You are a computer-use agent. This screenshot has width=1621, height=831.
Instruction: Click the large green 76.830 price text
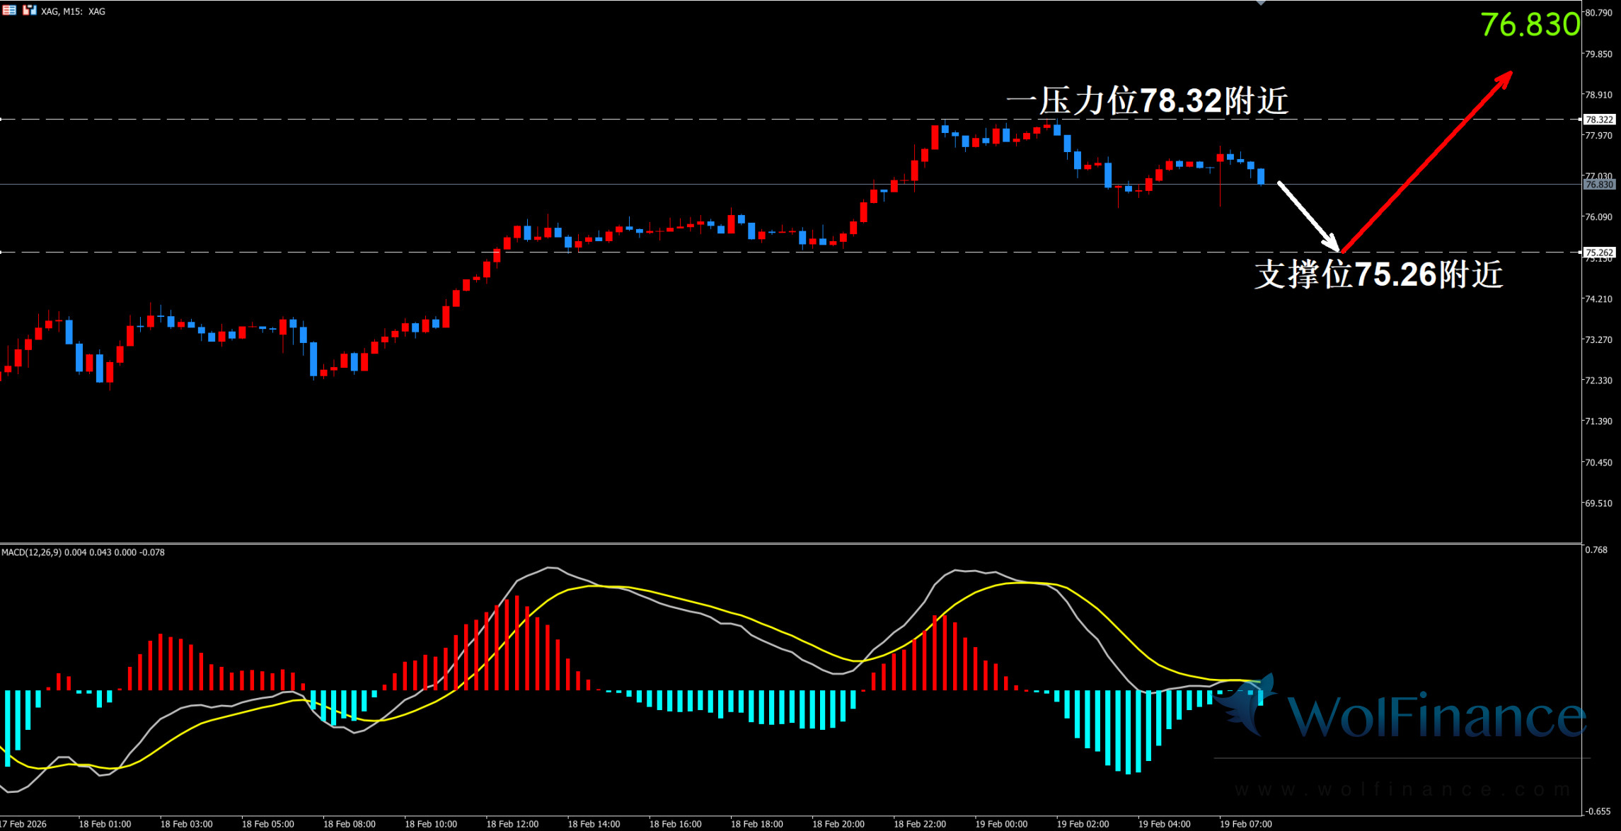click(1530, 25)
